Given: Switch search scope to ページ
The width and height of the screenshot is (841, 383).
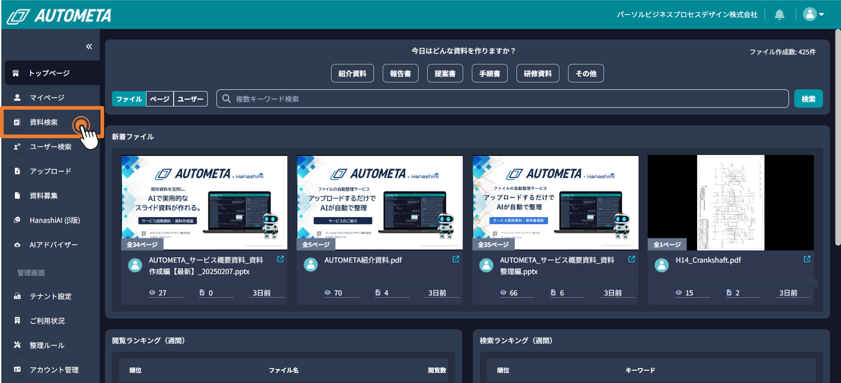Looking at the screenshot, I should 160,99.
